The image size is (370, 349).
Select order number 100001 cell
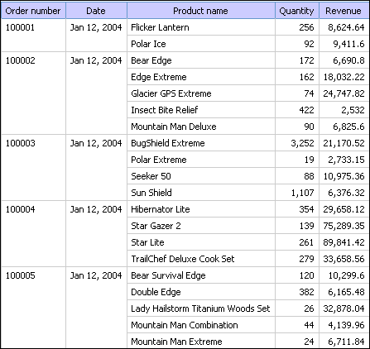click(x=33, y=36)
